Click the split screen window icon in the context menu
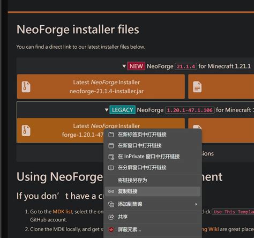 pyautogui.click(x=111, y=168)
